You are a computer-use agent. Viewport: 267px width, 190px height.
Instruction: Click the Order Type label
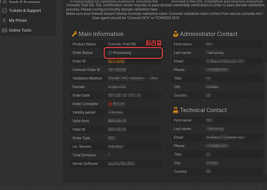coord(81,138)
